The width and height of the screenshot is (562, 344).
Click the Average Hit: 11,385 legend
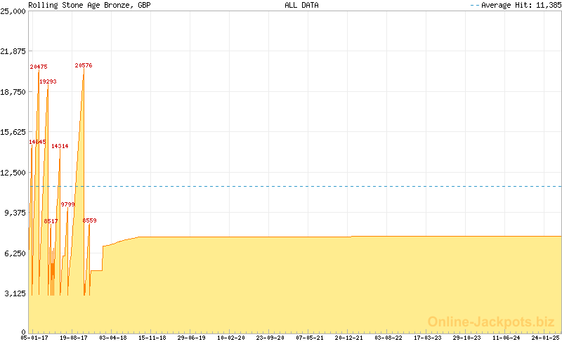(516, 5)
